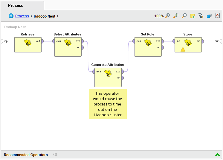Select the Retrieve operator
The image size is (223, 160).
(28, 44)
